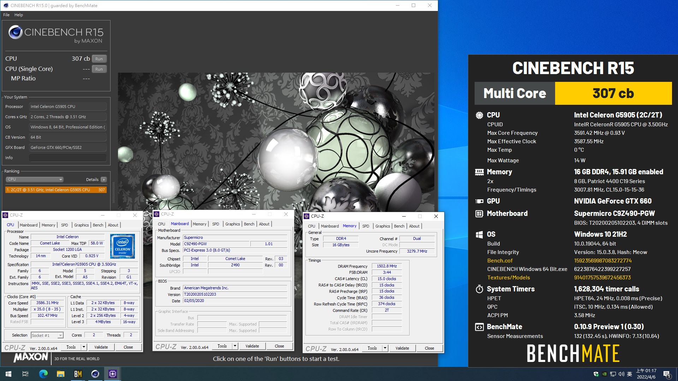Expand the Tools dropdown arrow in CPU-Z Mainboard window
678x381 pixels.
click(235, 346)
